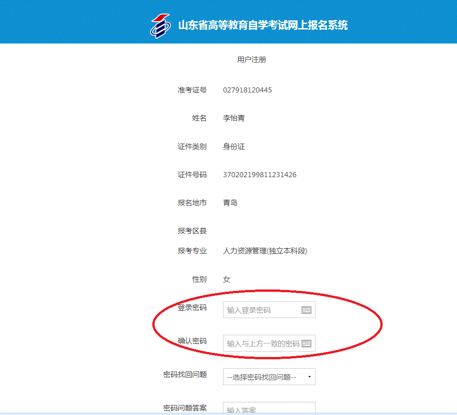The width and height of the screenshot is (457, 415).
Task: Click the 输入答案 security answer field
Action: coord(269,409)
